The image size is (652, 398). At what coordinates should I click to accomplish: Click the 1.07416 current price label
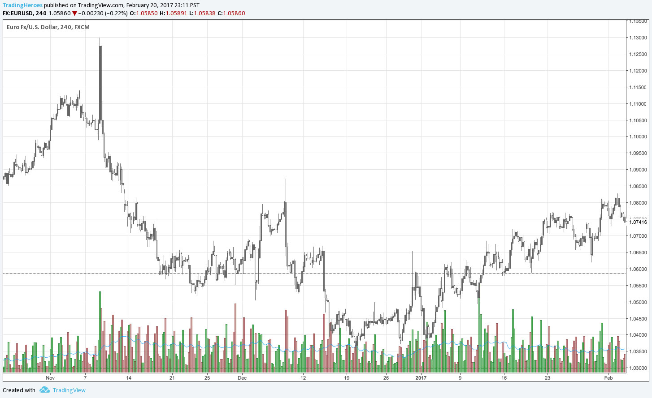pyautogui.click(x=638, y=222)
